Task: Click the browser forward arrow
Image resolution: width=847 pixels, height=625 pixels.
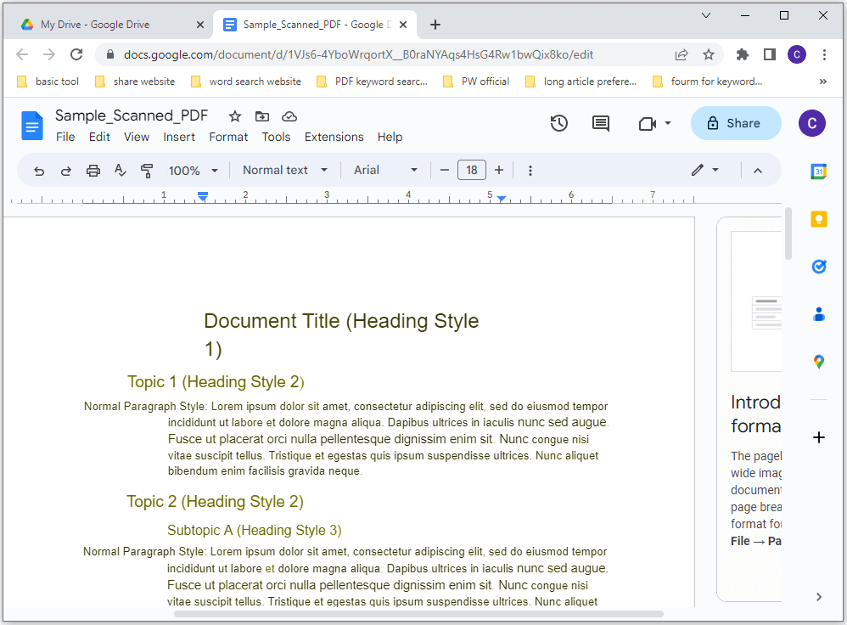Action: click(x=49, y=54)
